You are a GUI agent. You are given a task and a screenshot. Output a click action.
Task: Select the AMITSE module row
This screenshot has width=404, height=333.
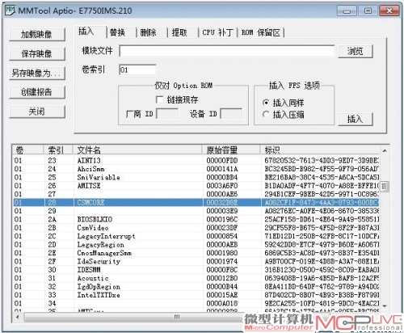(x=196, y=186)
